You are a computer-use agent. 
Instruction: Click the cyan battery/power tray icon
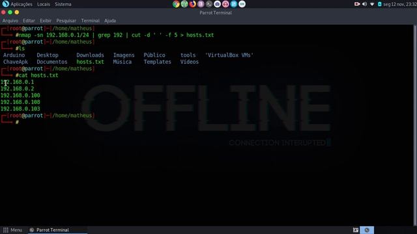coord(380,4)
